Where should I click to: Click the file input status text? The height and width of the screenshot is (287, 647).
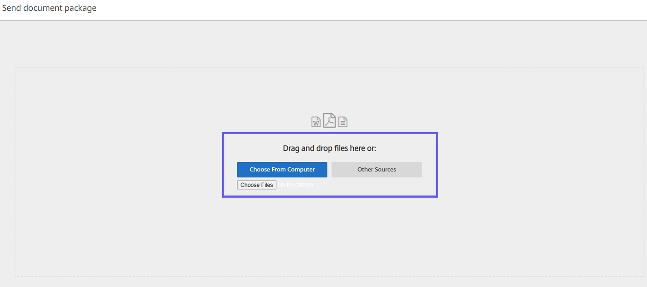[x=295, y=185]
